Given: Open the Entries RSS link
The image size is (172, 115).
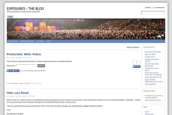Looking at the screenshot, I should tap(149, 114).
